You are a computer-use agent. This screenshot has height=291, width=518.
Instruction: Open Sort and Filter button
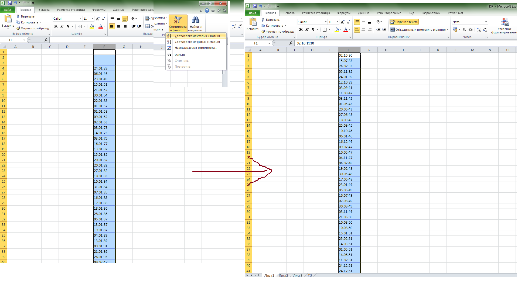click(178, 24)
